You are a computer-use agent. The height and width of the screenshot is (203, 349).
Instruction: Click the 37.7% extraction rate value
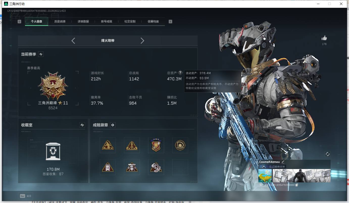pos(97,103)
